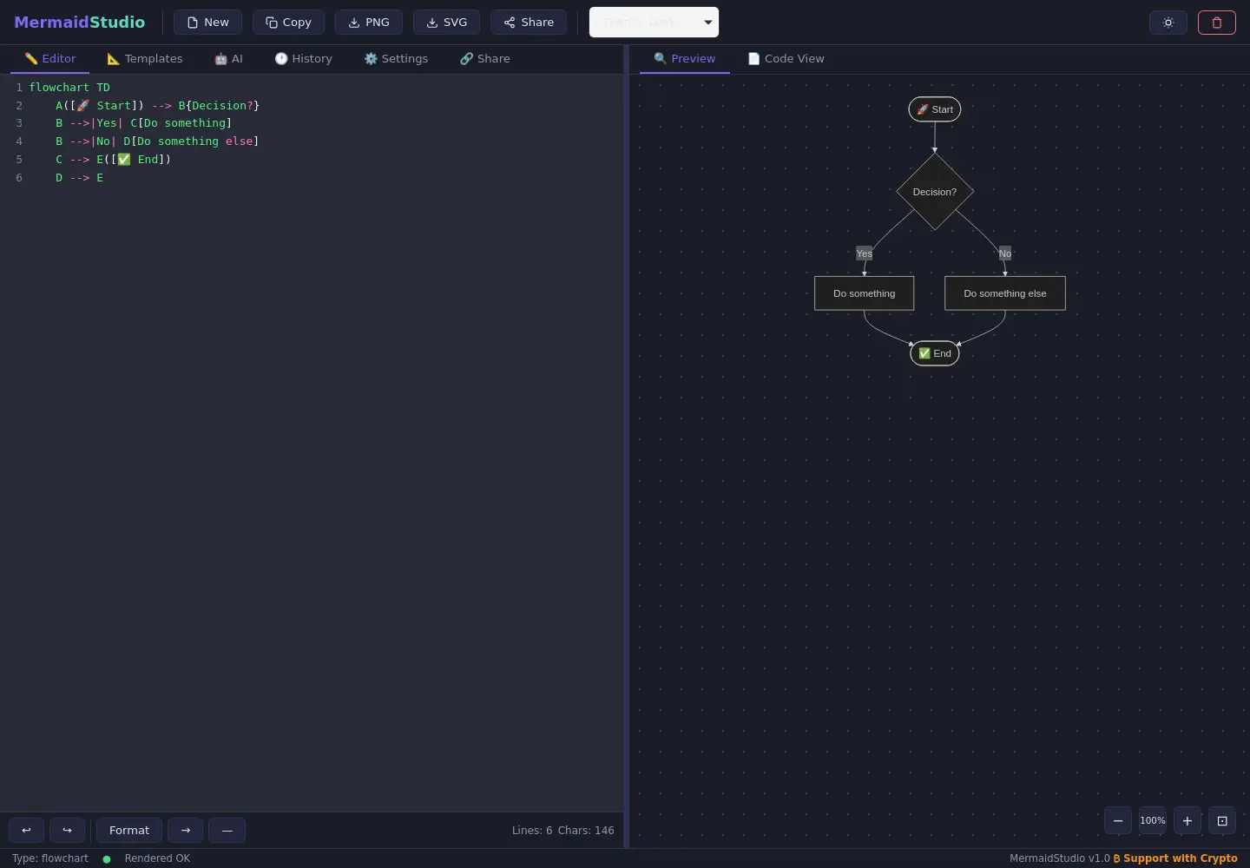Open the Share tab in left panel

[x=485, y=59]
